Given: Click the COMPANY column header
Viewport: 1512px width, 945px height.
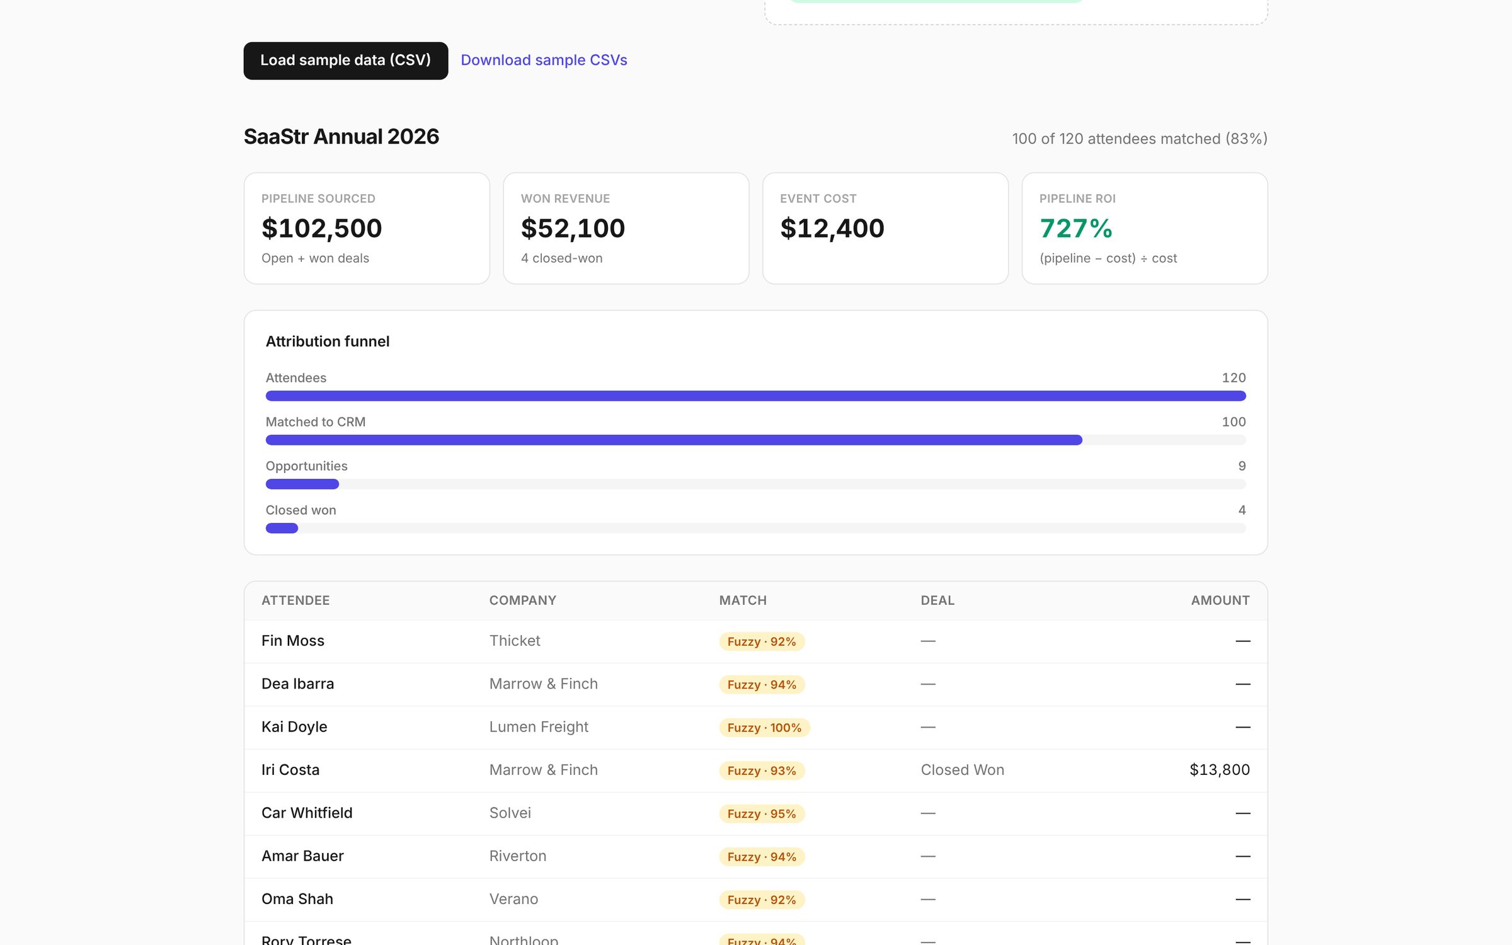Looking at the screenshot, I should pos(523,600).
